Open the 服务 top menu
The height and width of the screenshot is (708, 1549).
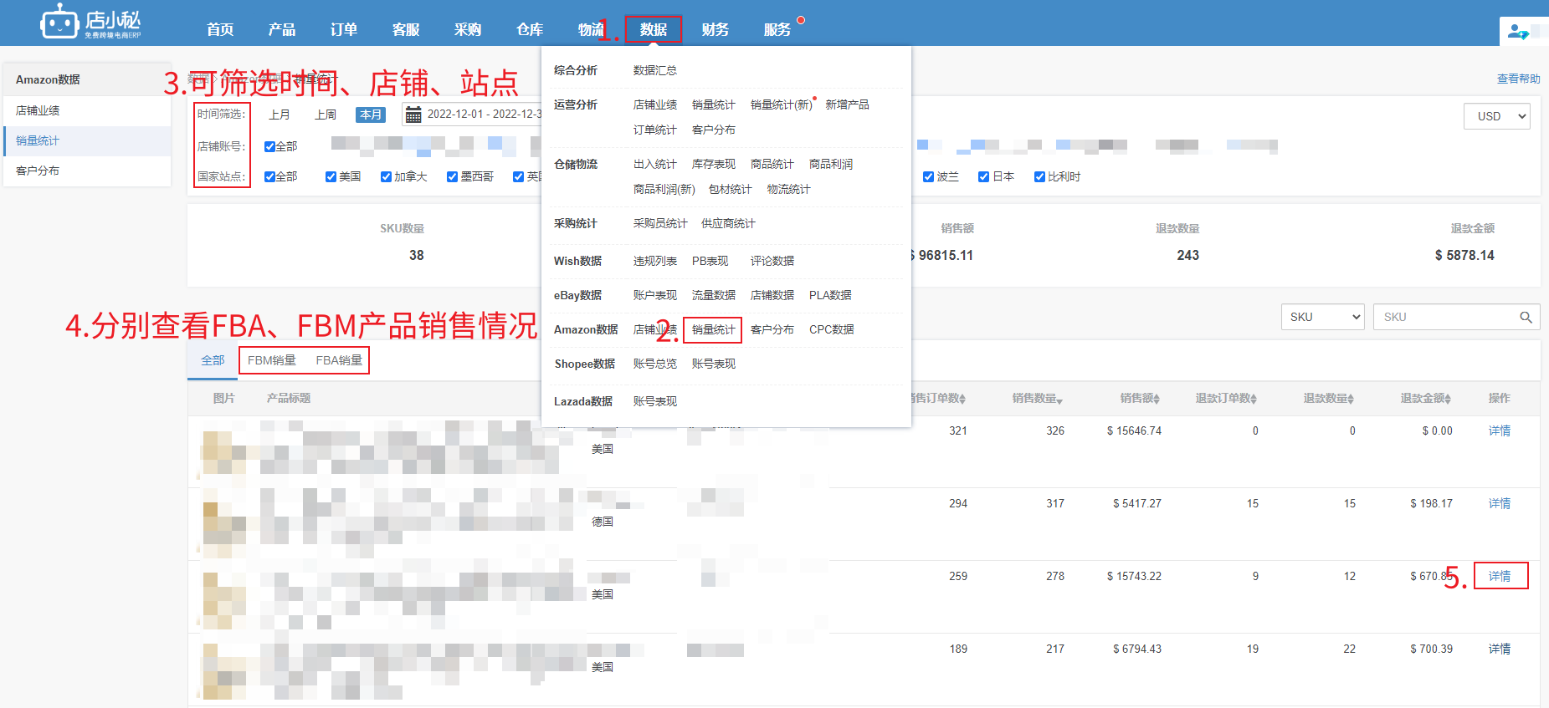pyautogui.click(x=777, y=30)
